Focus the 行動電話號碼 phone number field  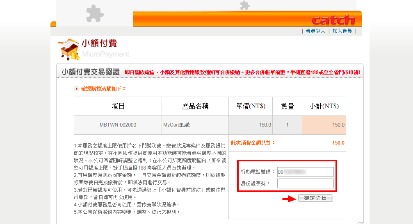tap(305, 172)
